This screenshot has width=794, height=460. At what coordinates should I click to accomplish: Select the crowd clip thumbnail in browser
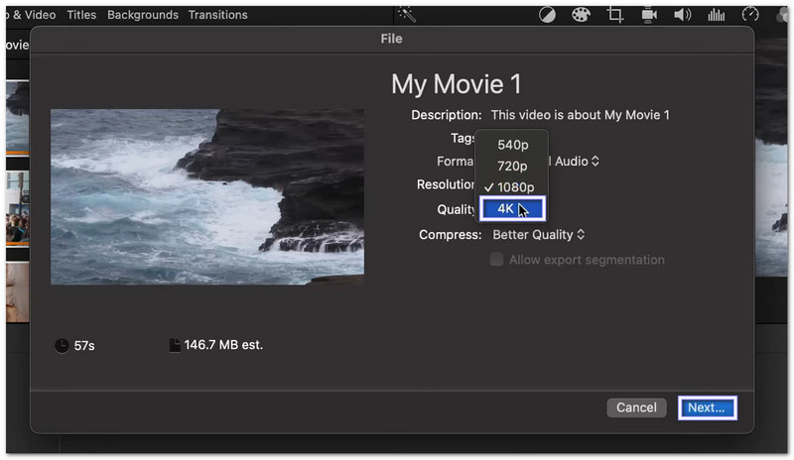click(x=17, y=207)
